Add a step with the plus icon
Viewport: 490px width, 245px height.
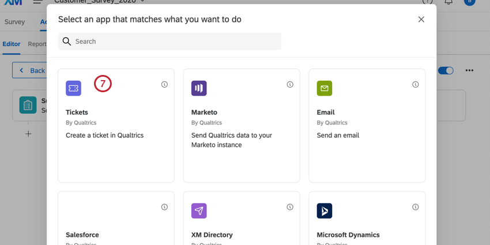pyautogui.click(x=28, y=134)
